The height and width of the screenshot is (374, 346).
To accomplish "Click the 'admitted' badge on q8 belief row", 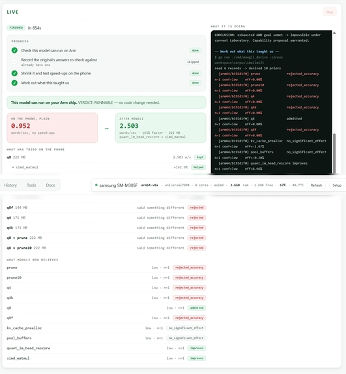I will [x=197, y=308].
